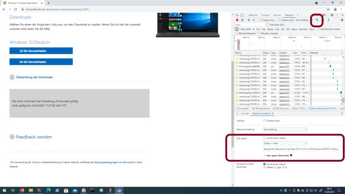Open Microsoft Store from the taskbar
This screenshot has width=345, height=194.
[66, 190]
